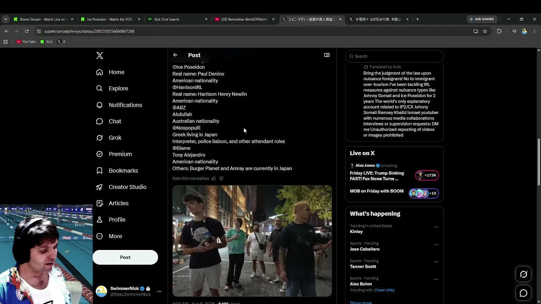Close the Blame Stream tab
The height and width of the screenshot is (304, 541).
(72, 19)
